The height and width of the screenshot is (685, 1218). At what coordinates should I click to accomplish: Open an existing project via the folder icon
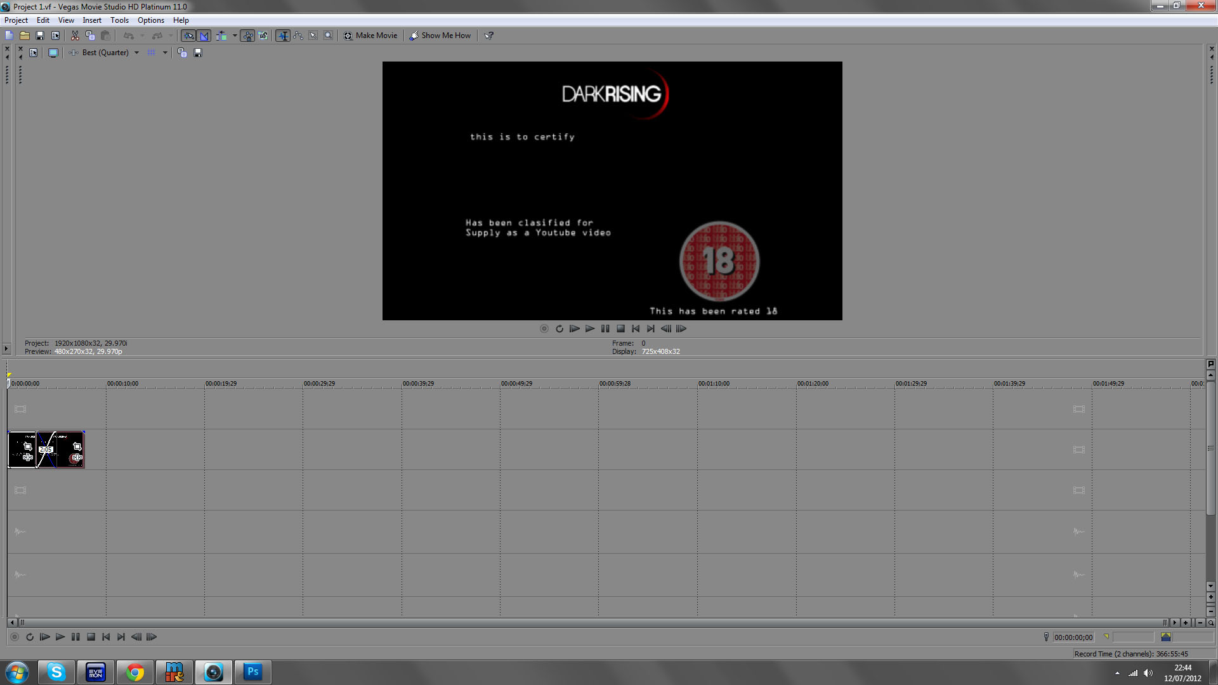[x=25, y=36]
